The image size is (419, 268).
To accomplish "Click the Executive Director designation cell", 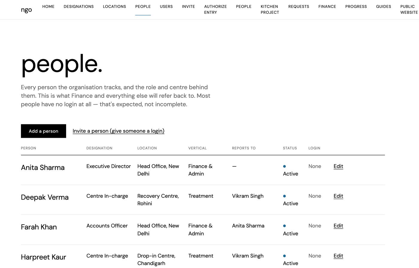I will [x=109, y=166].
